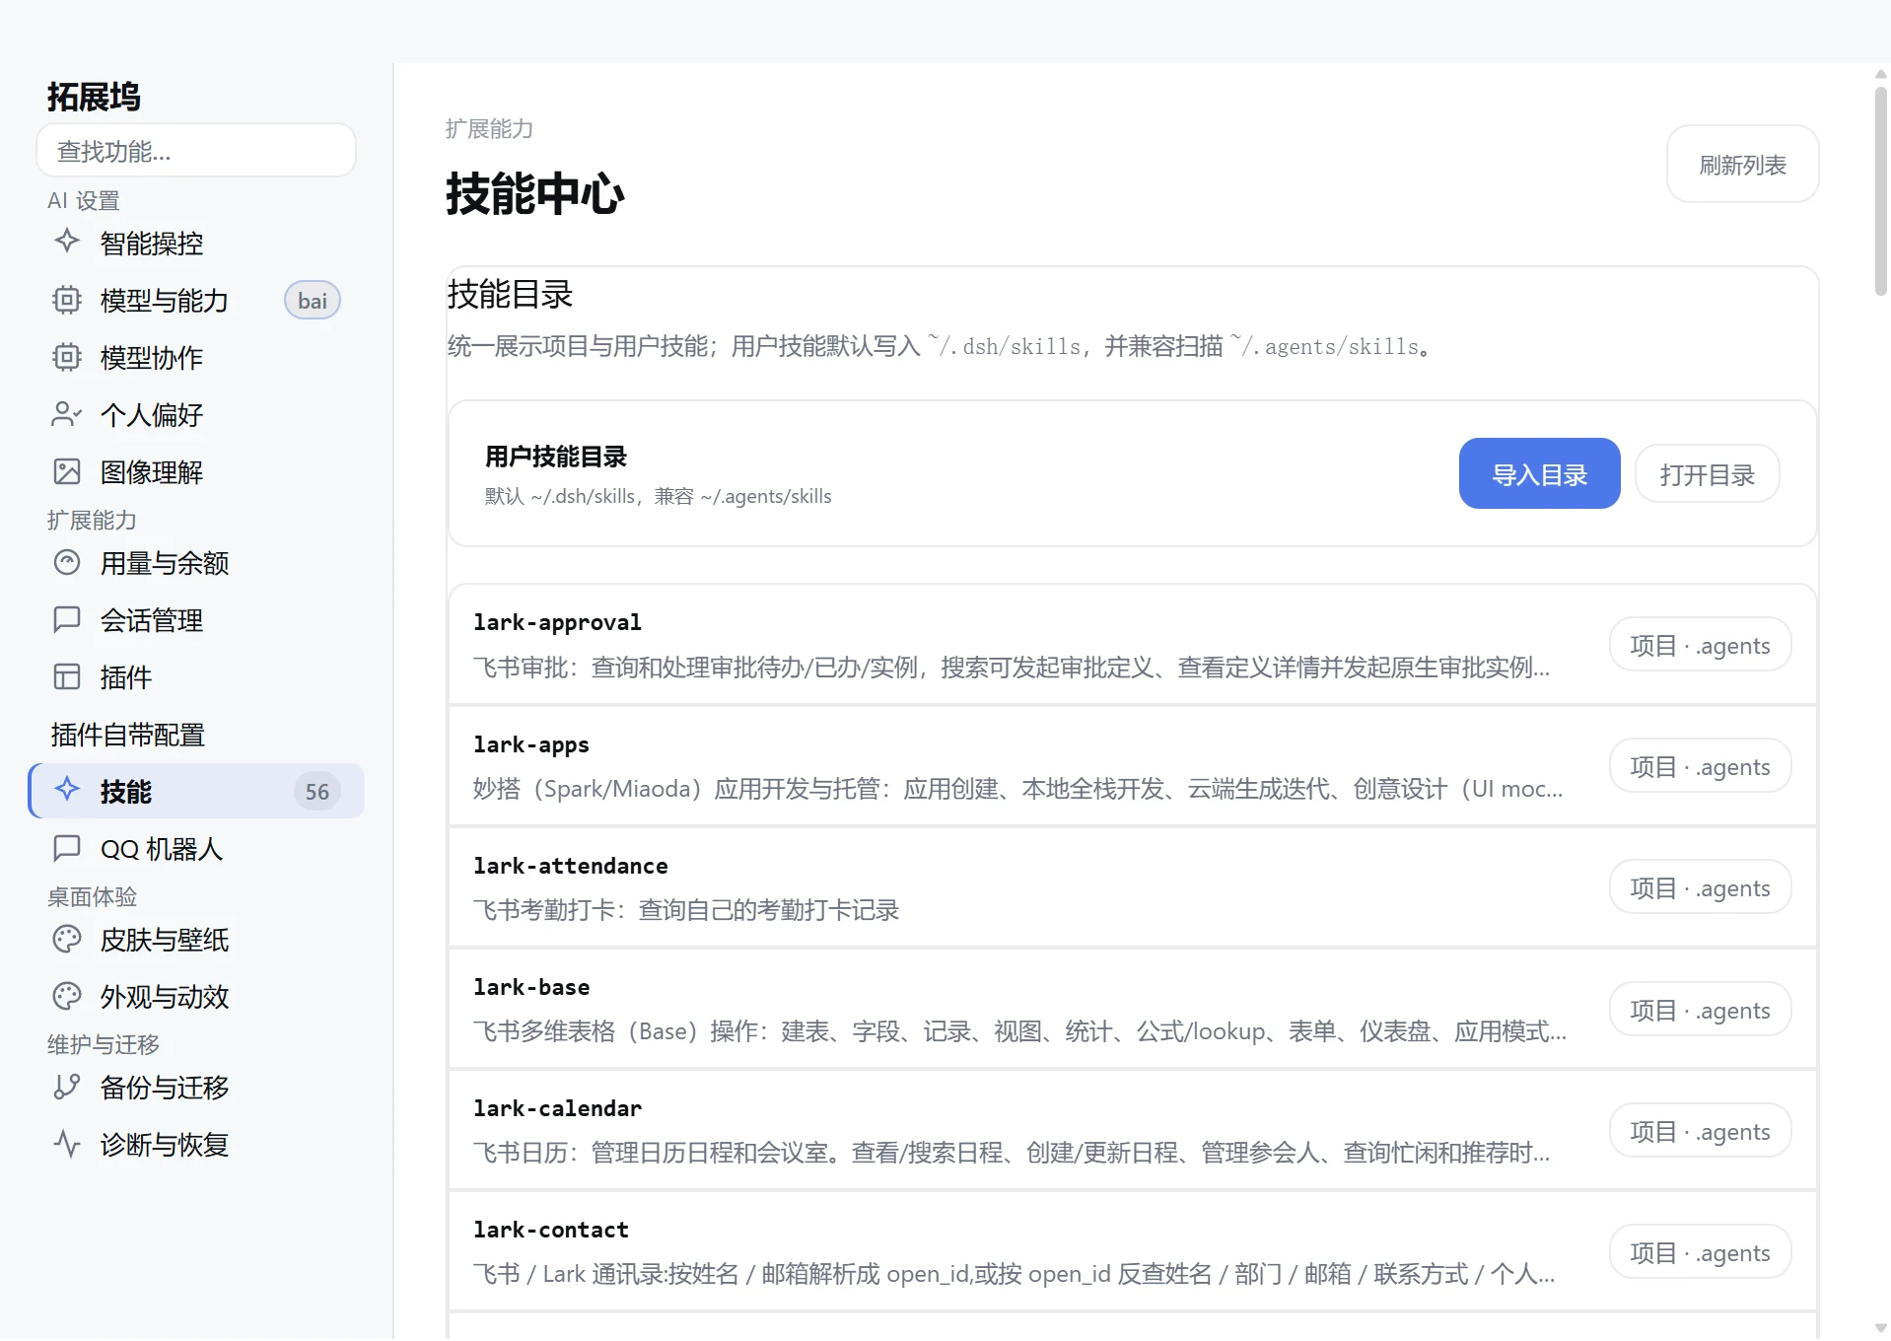Select 会话管理 in the sidebar
Screen dimensions: 1891x1341
tap(196, 620)
